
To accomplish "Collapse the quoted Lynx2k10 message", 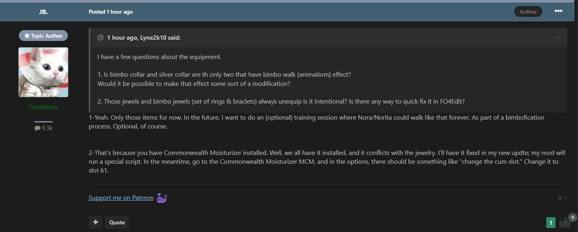I will [x=100, y=38].
